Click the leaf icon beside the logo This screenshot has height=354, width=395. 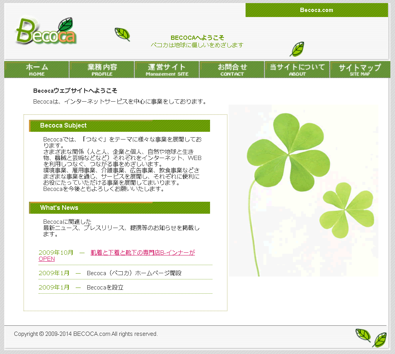pyautogui.click(x=122, y=34)
